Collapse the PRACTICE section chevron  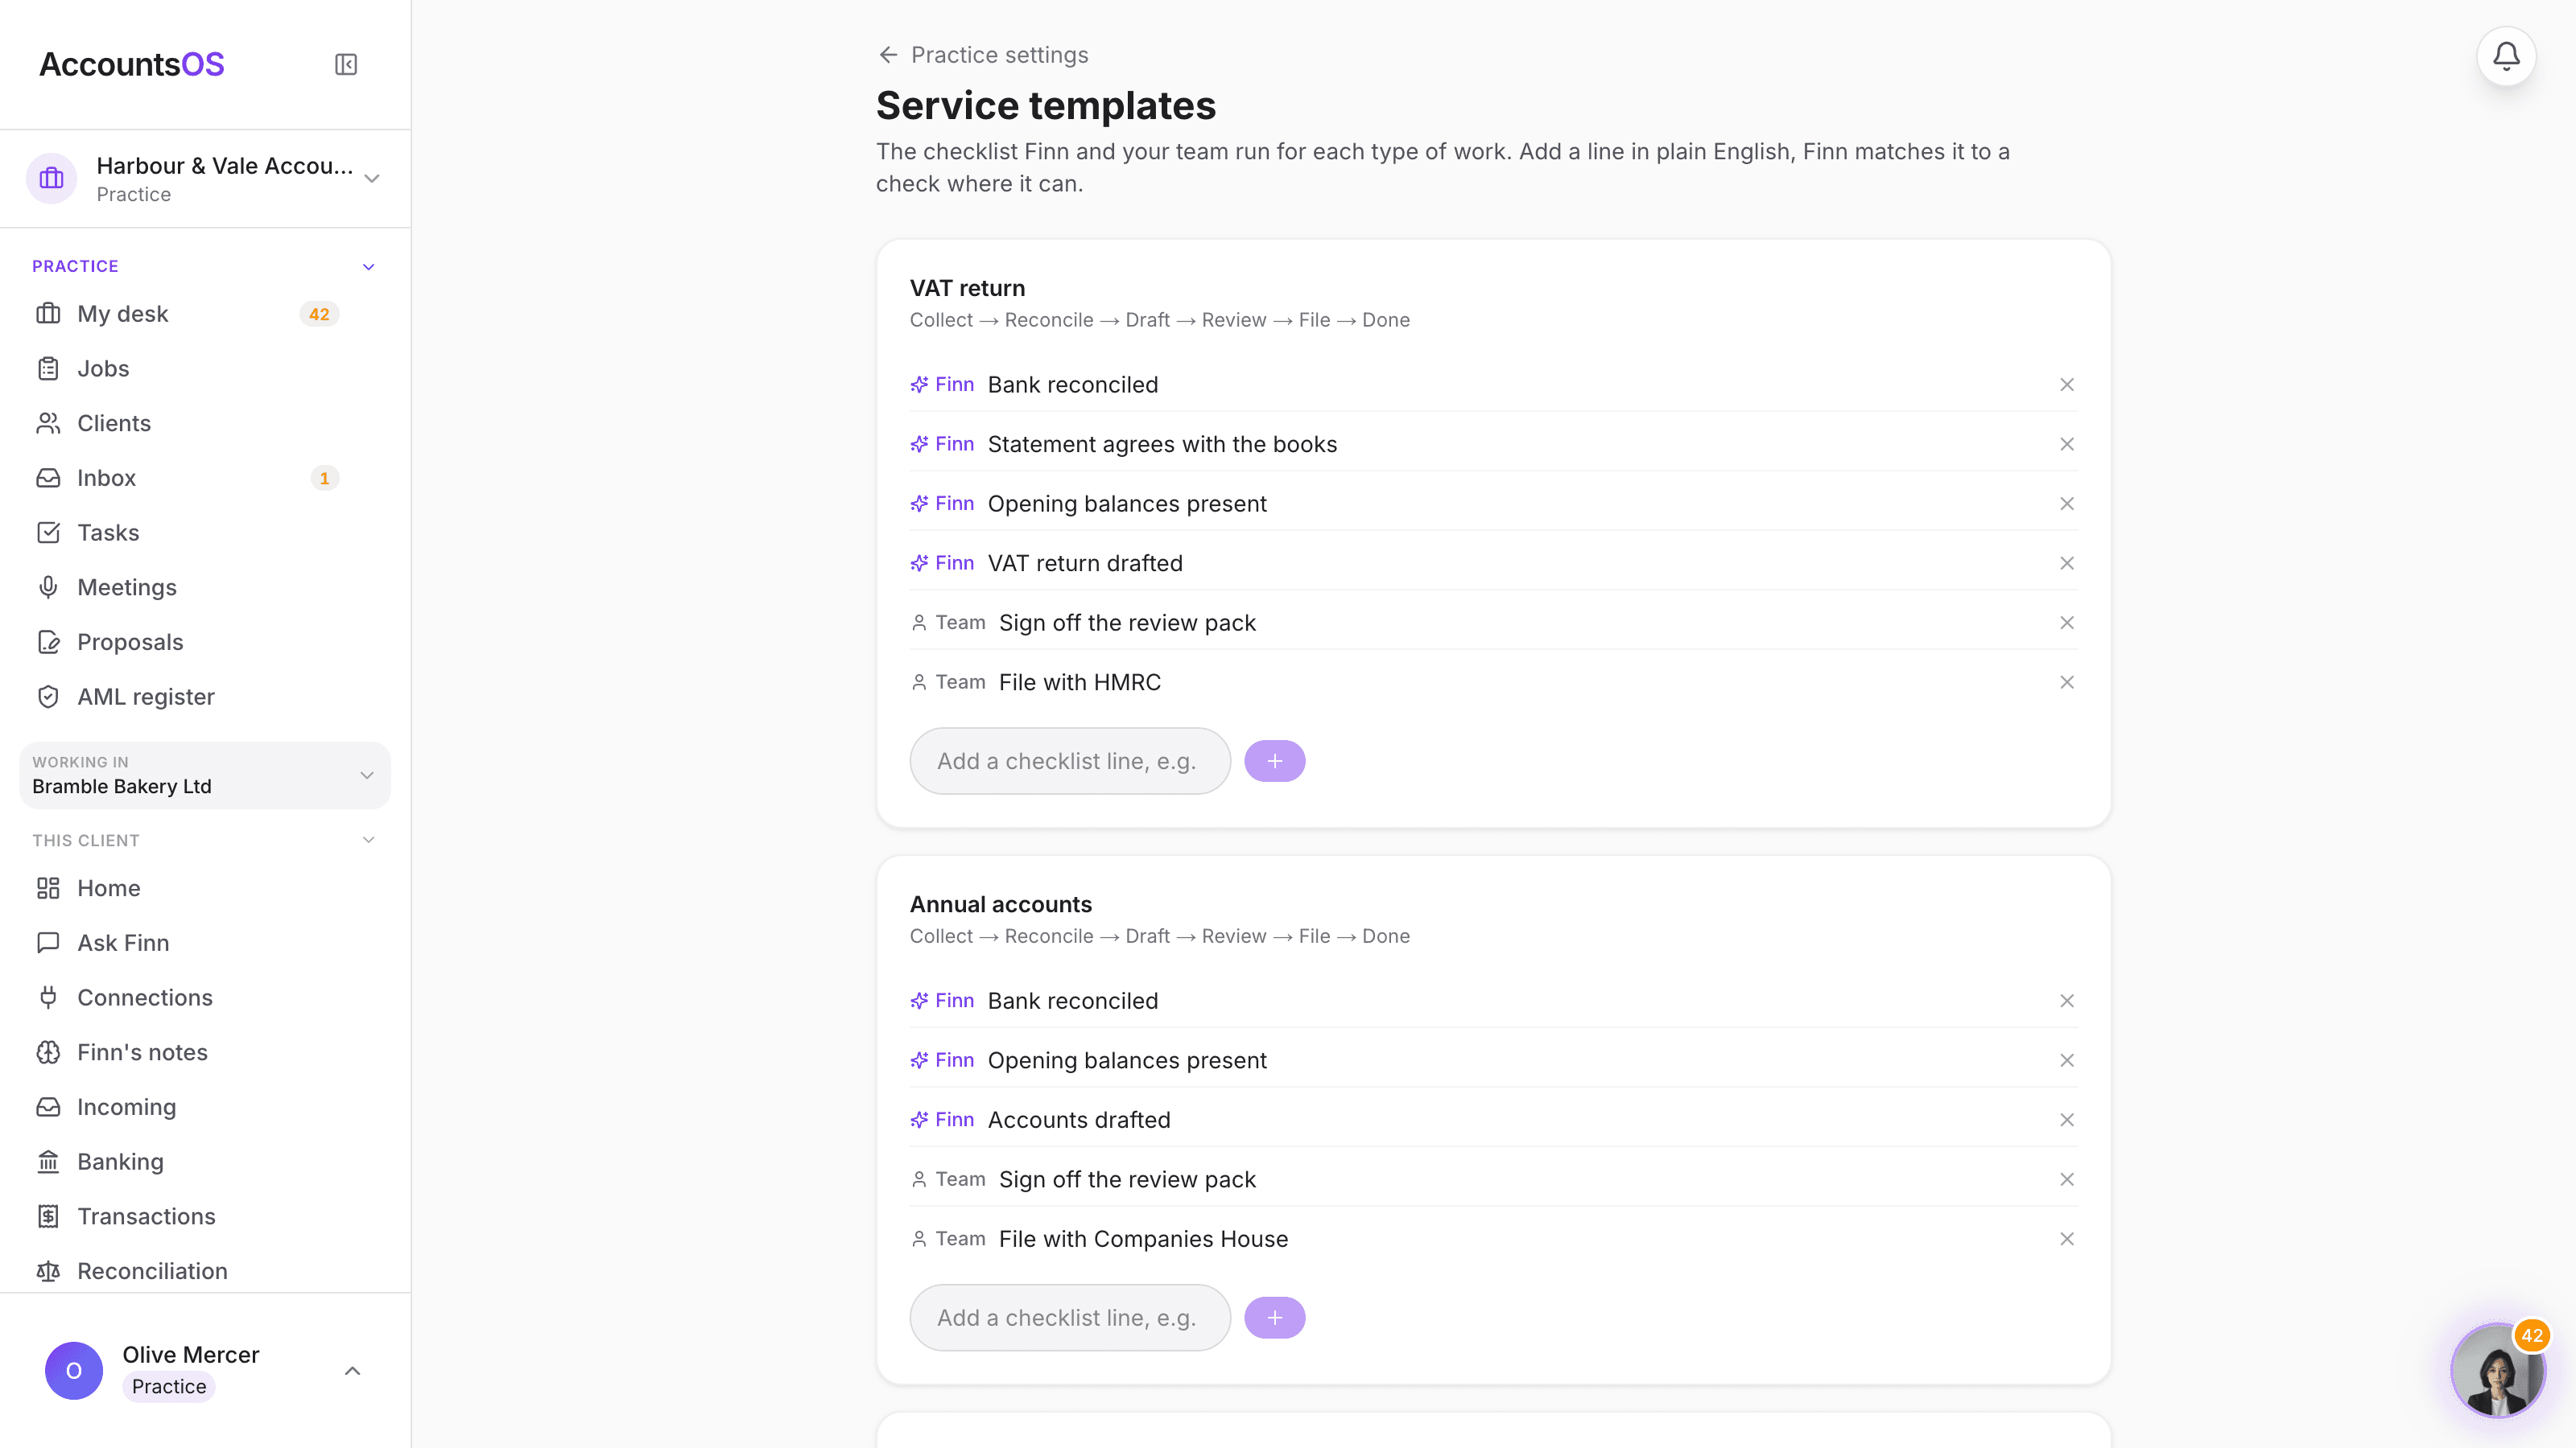[368, 267]
